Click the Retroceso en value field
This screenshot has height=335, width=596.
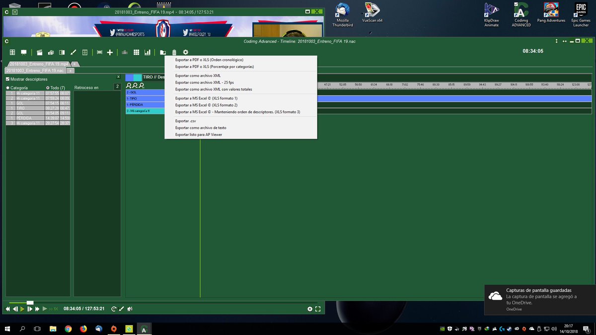117,87
